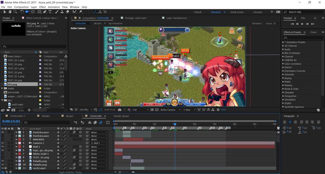Screen dimensions: 325x174
Task: Select the Clone Stamp tool
Action: pyautogui.click(x=62, y=12)
